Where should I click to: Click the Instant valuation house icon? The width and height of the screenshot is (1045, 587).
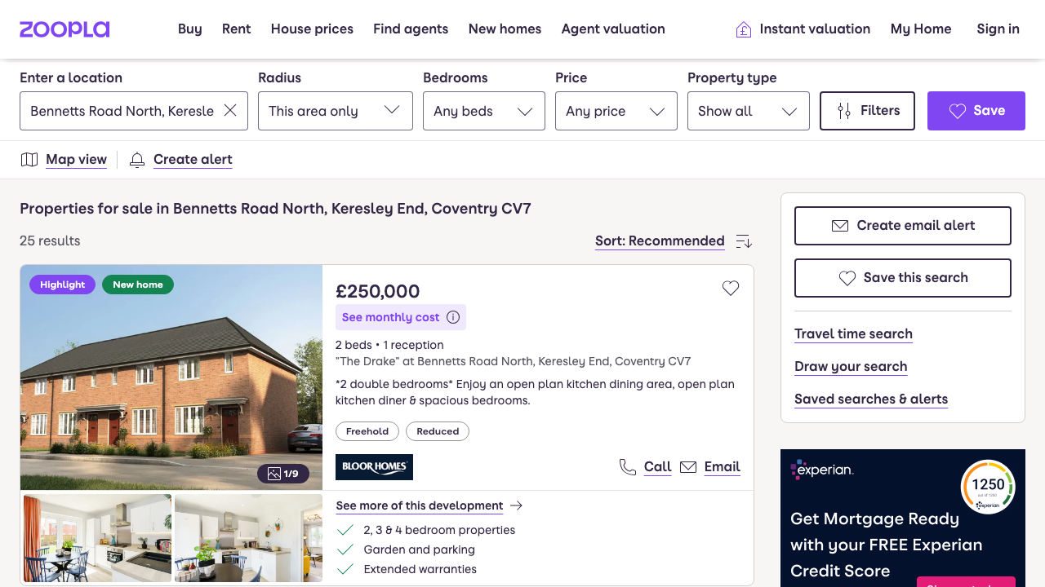point(742,29)
